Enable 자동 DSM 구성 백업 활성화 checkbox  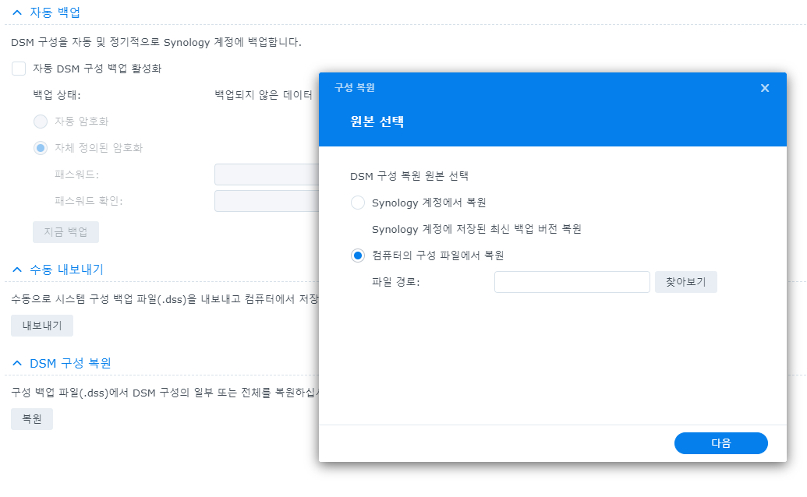pyautogui.click(x=19, y=69)
